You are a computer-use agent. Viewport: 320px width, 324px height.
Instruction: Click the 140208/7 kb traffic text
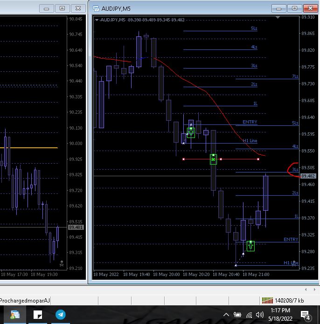[x=289, y=300]
